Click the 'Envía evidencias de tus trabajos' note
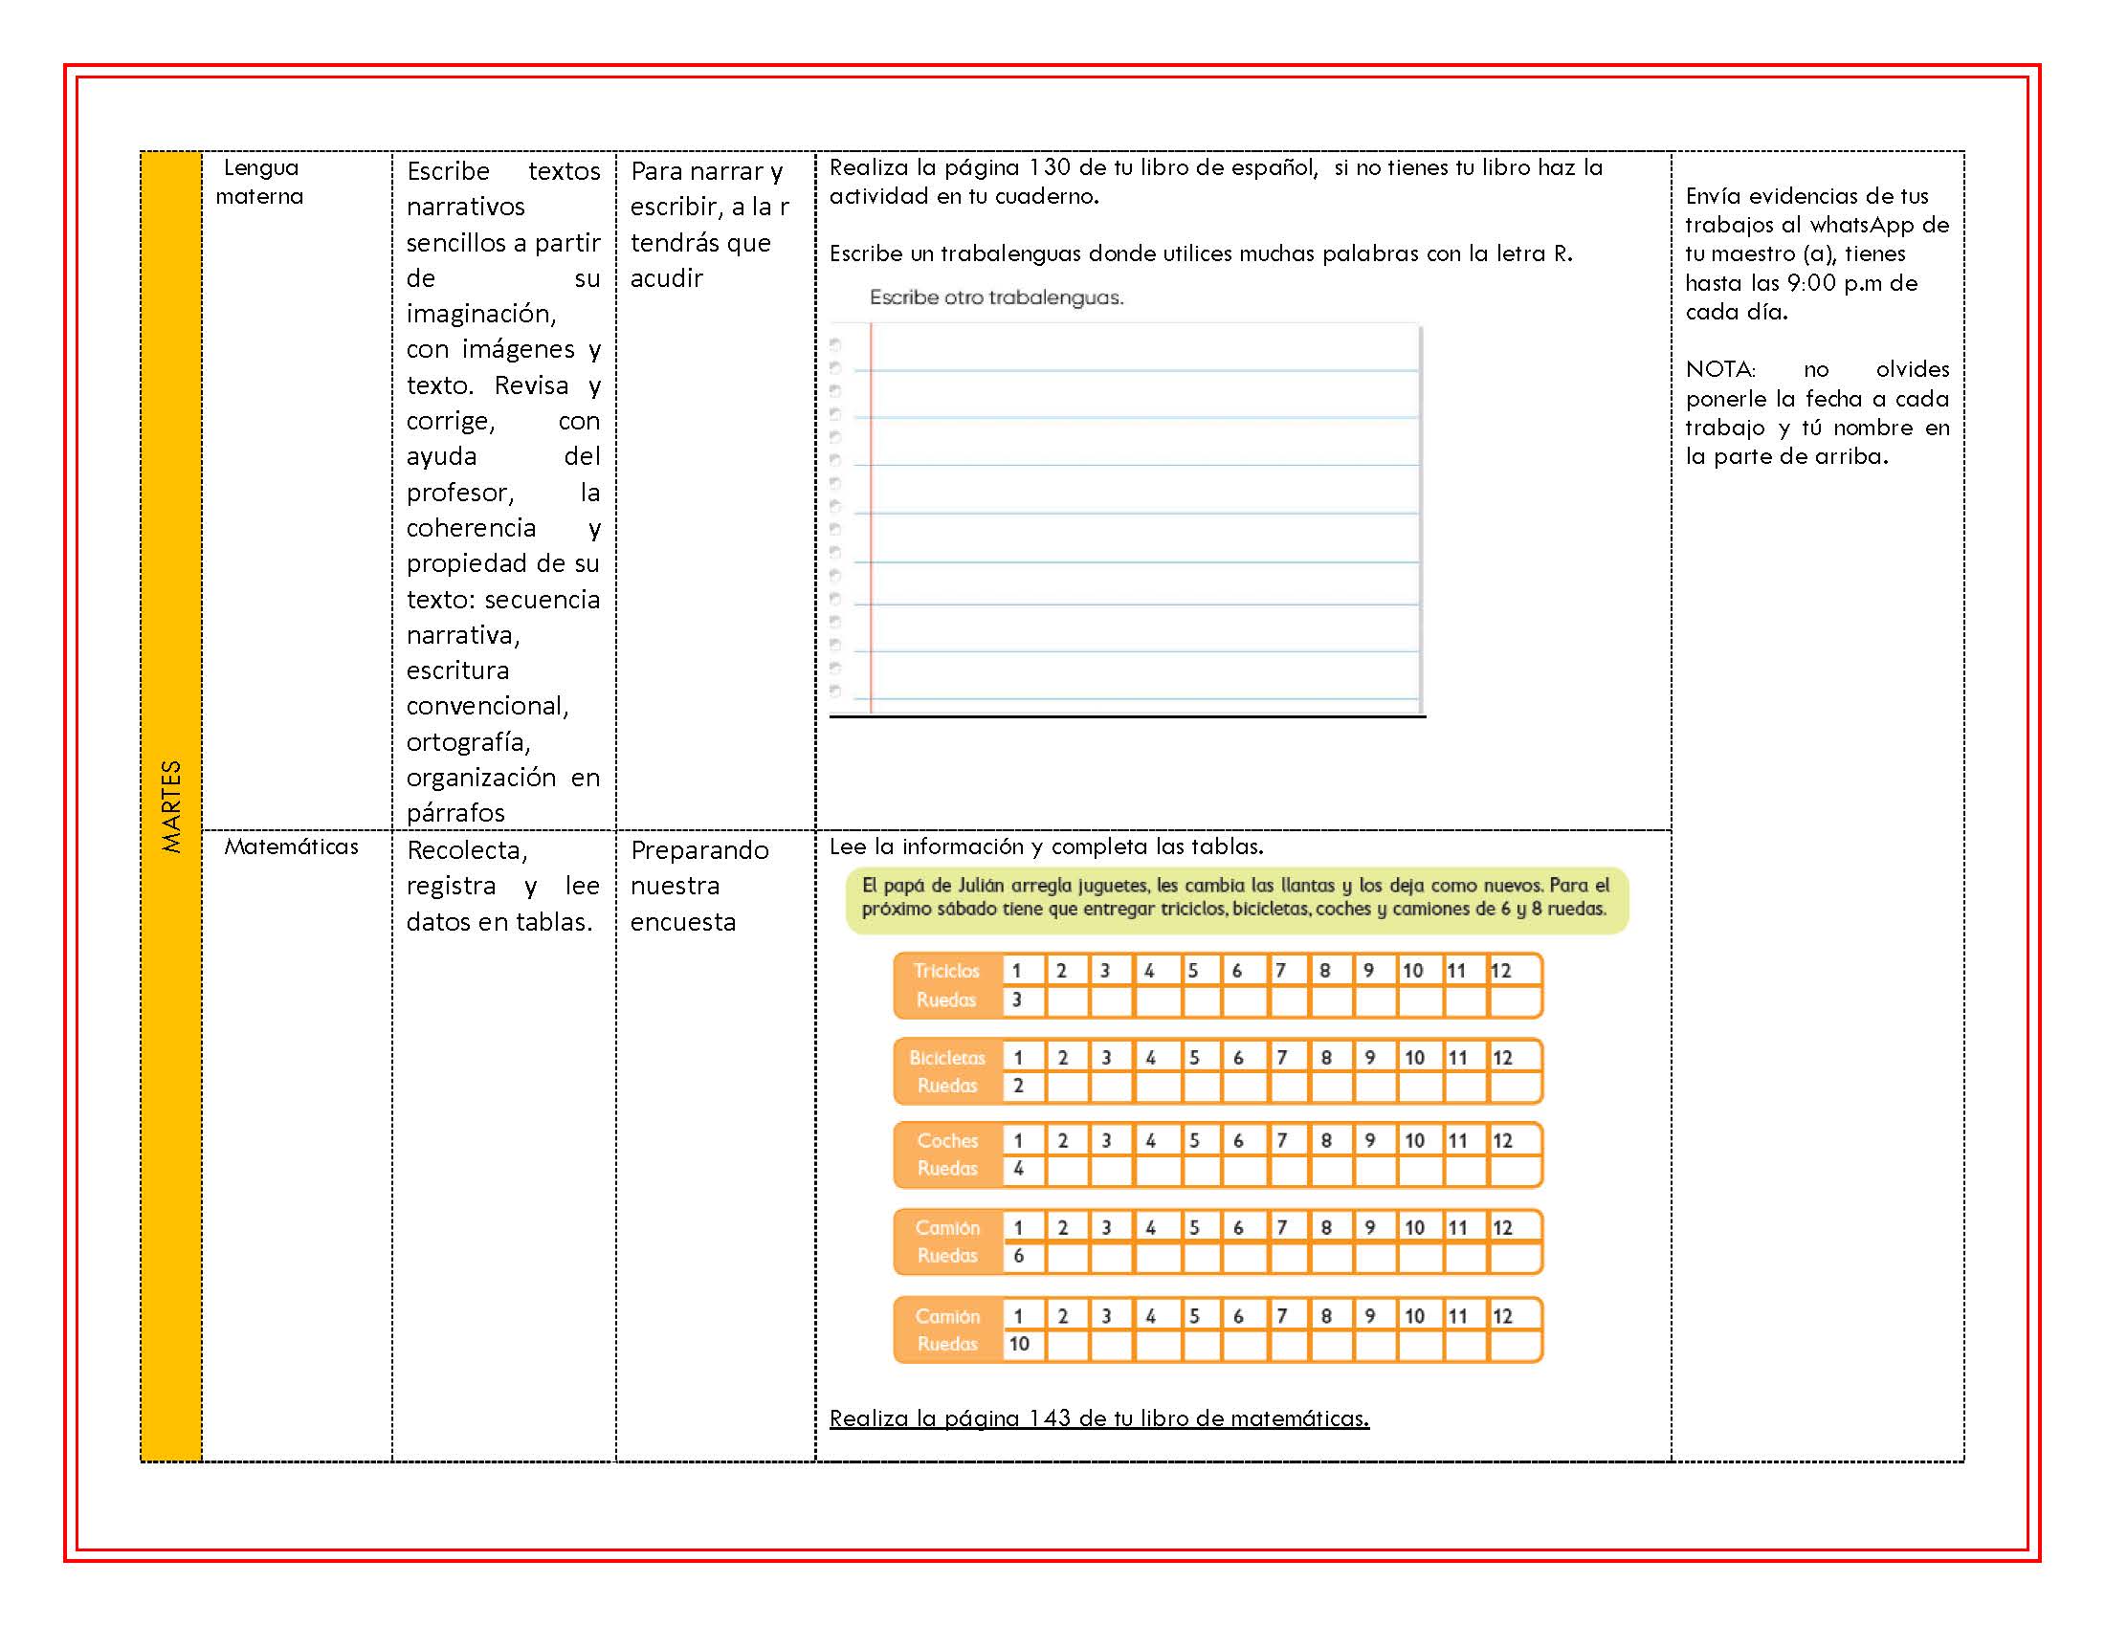 click(1817, 254)
